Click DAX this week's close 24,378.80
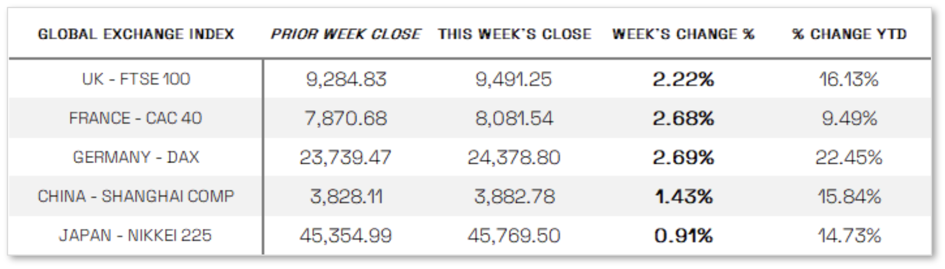 tap(514, 157)
